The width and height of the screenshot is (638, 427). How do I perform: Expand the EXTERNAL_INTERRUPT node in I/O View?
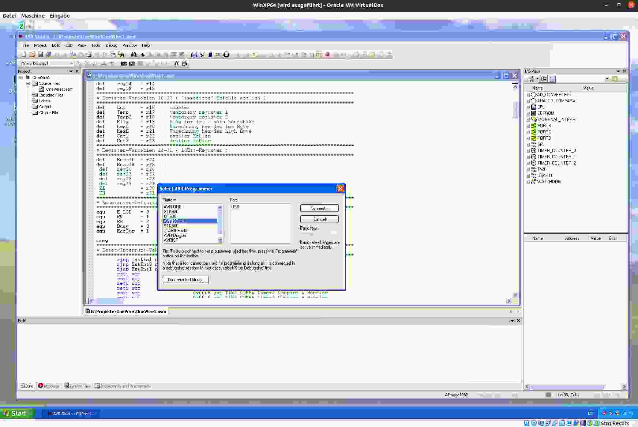point(528,120)
